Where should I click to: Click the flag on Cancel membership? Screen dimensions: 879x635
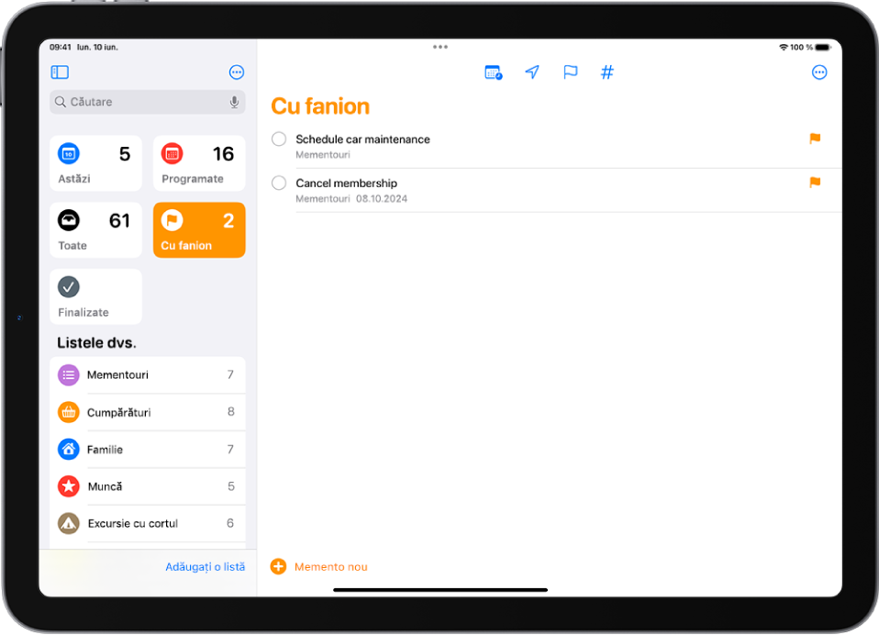(815, 182)
